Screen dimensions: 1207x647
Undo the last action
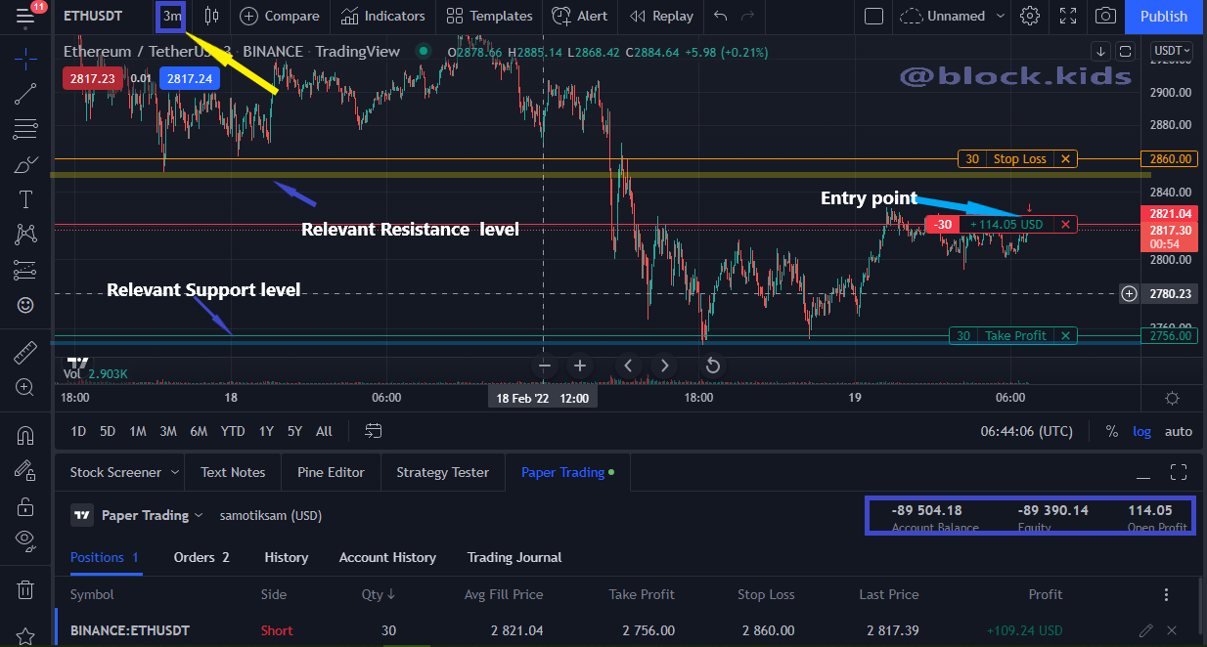tap(721, 16)
